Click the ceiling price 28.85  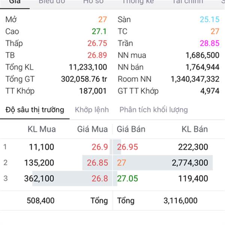[210, 43]
